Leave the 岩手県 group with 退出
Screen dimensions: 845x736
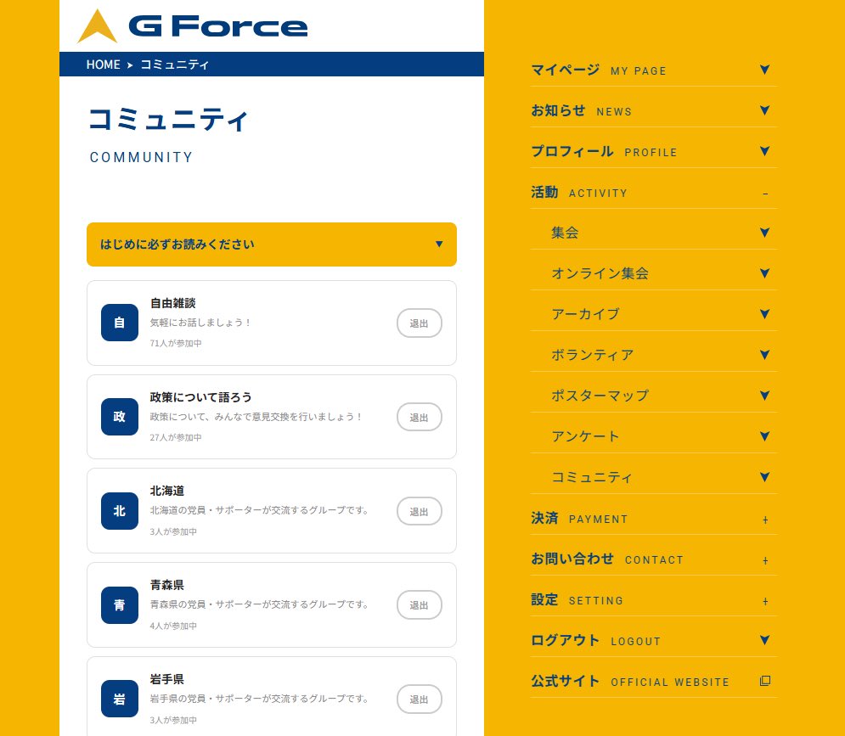coord(420,699)
